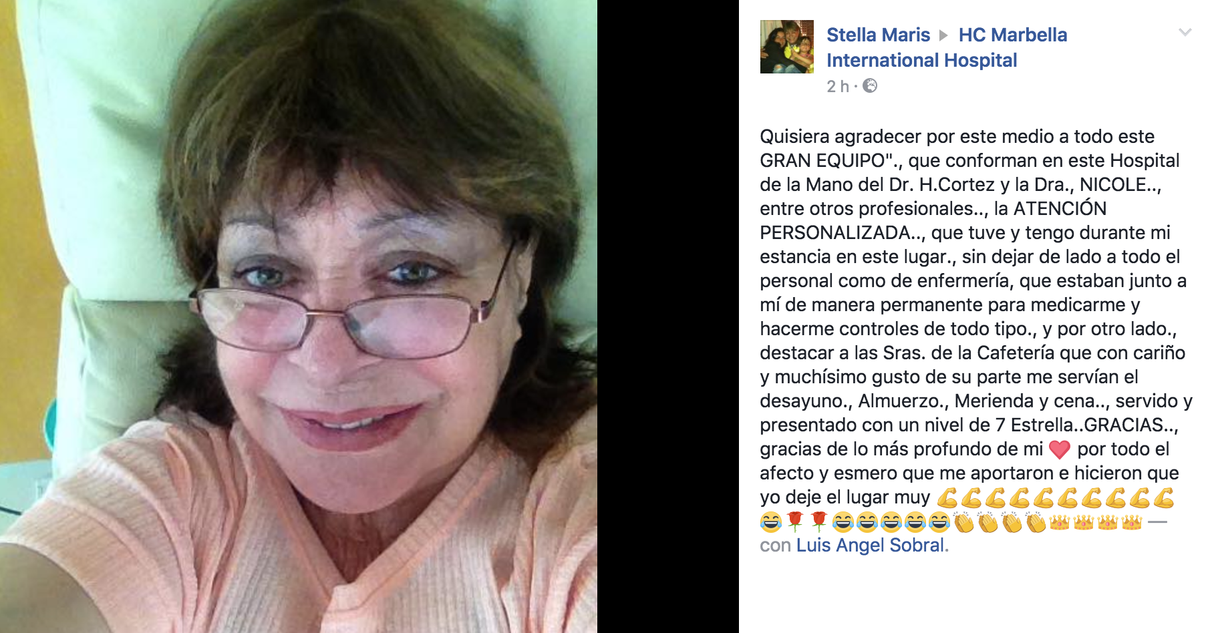Click the first red rose emoji

point(794,521)
